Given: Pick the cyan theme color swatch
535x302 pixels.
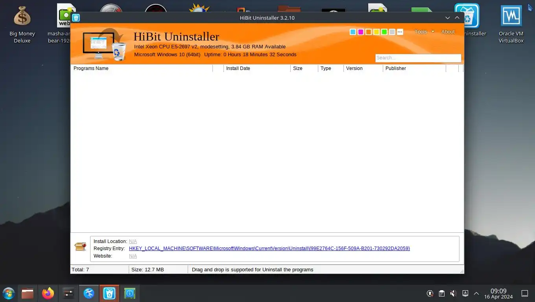Looking at the screenshot, I should coord(352,32).
